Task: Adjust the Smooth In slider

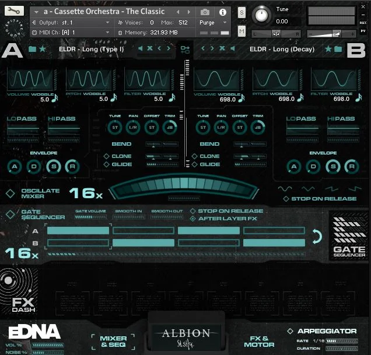Action: click(128, 217)
